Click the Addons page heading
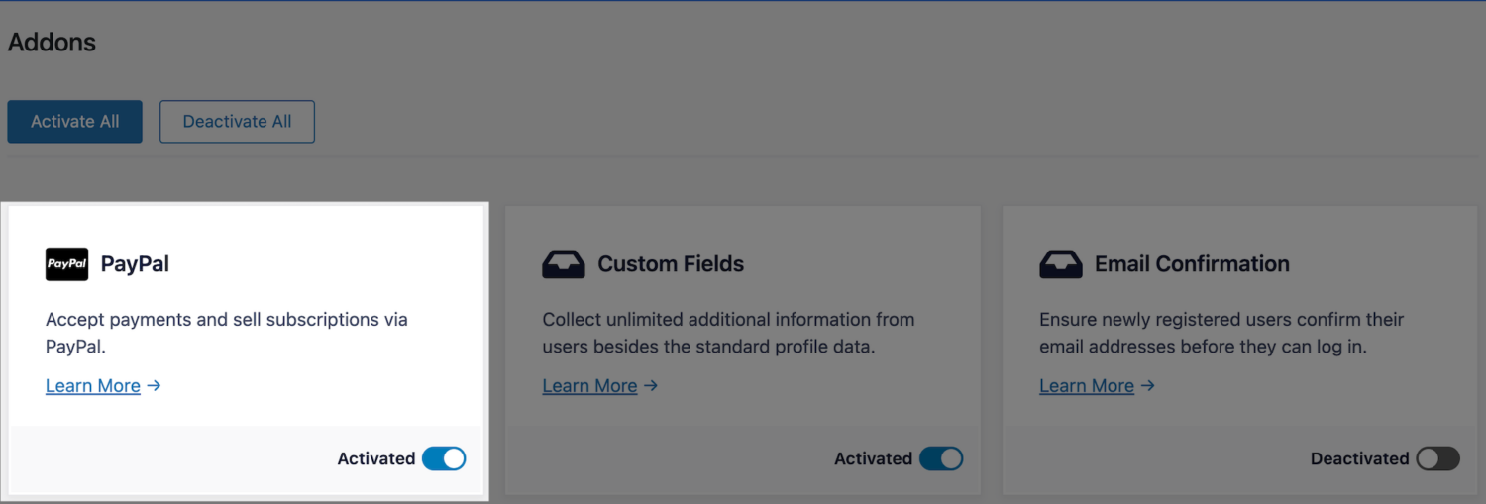Viewport: 1486px width, 504px height. [x=52, y=43]
